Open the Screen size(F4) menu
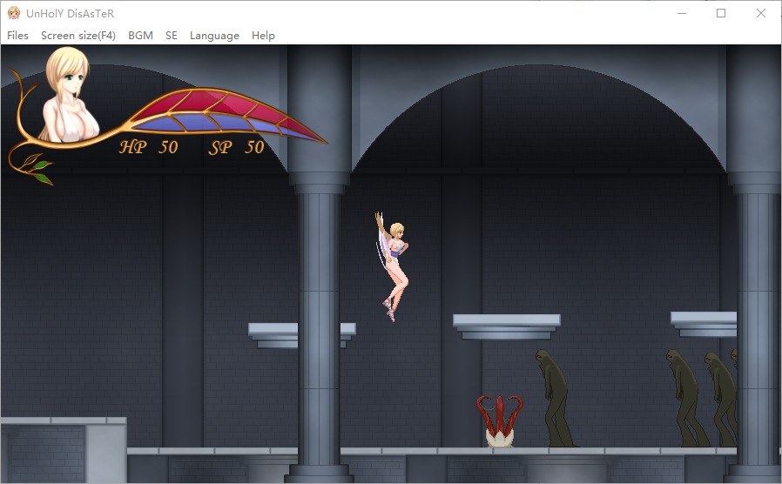 point(78,36)
